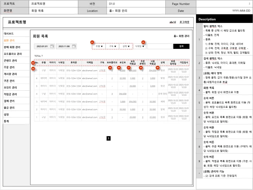
Task: Sort by the 아이디 column header
Action: (52, 62)
